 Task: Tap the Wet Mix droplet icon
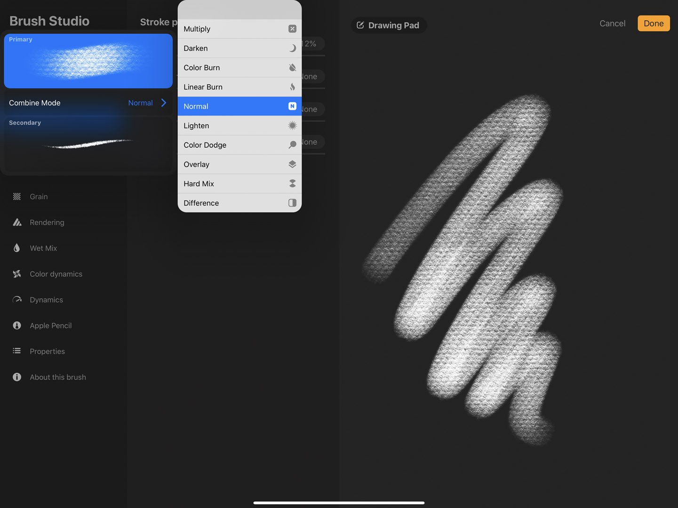16,248
